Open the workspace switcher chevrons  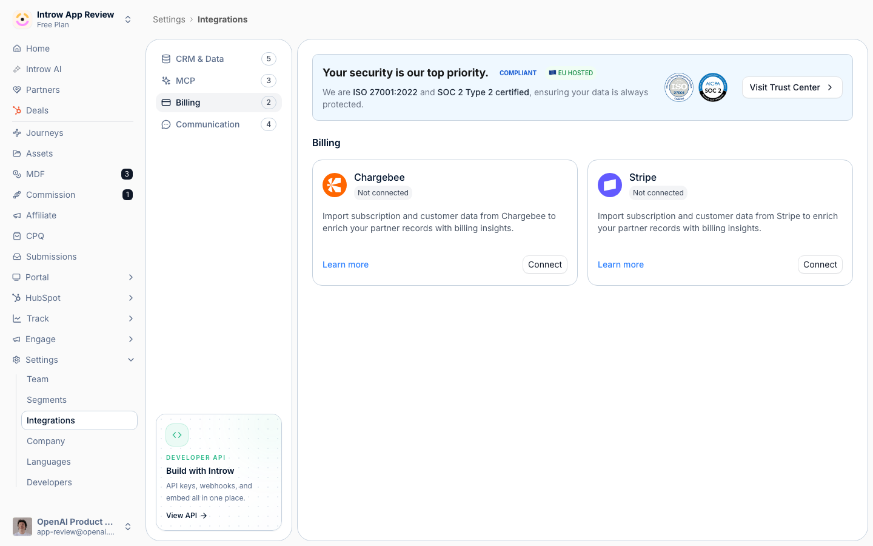(128, 19)
